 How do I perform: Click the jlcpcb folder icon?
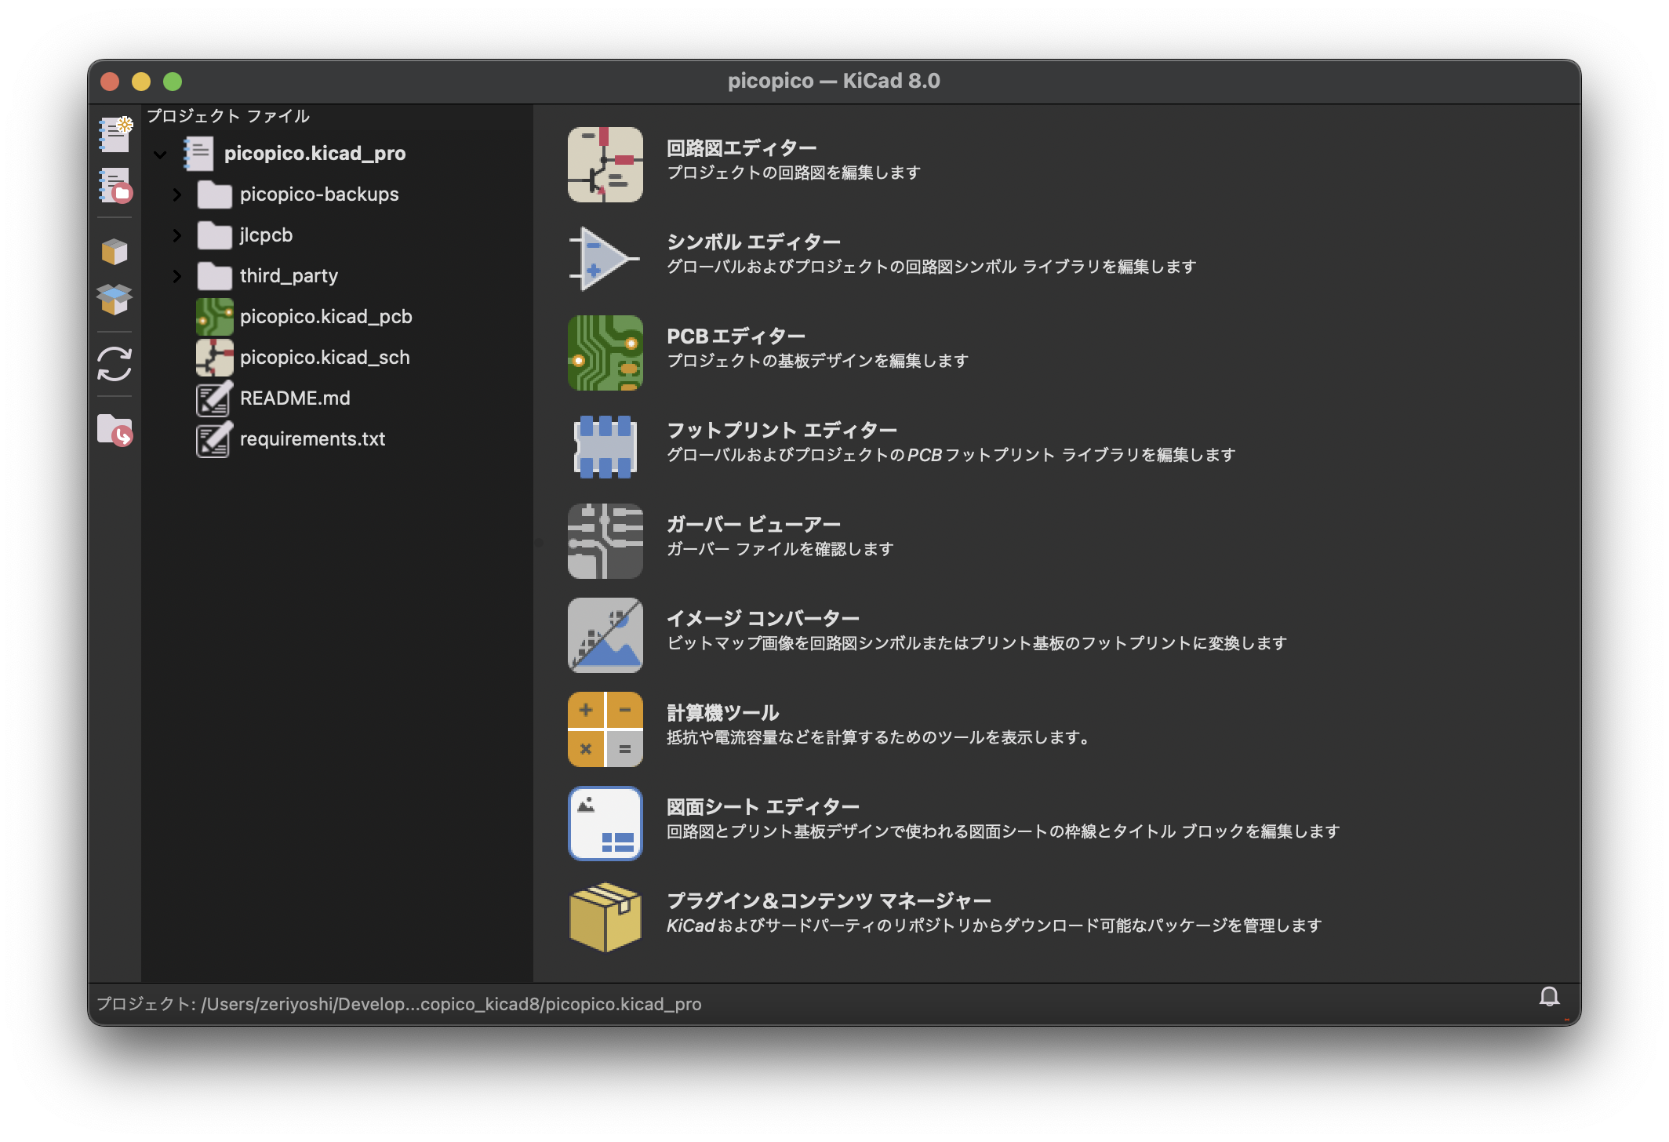pos(214,235)
